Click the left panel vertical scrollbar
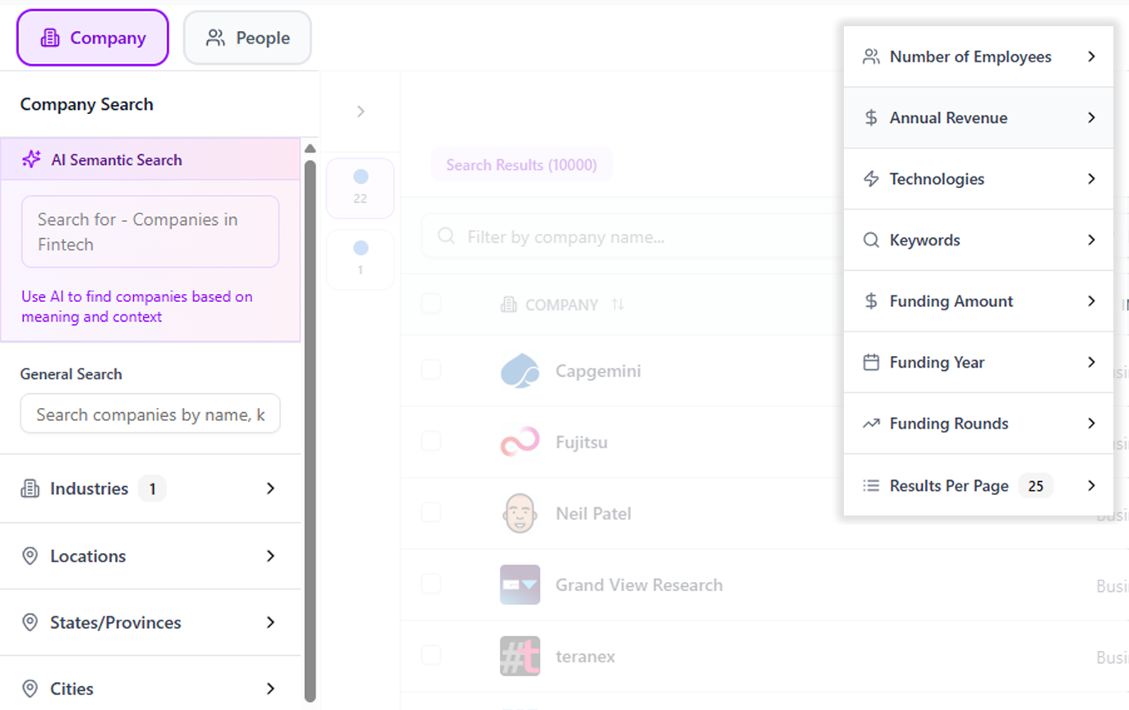 (310, 427)
